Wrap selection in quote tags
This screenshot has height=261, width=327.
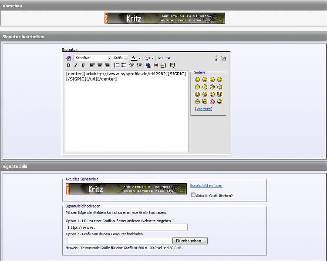tap(172, 65)
